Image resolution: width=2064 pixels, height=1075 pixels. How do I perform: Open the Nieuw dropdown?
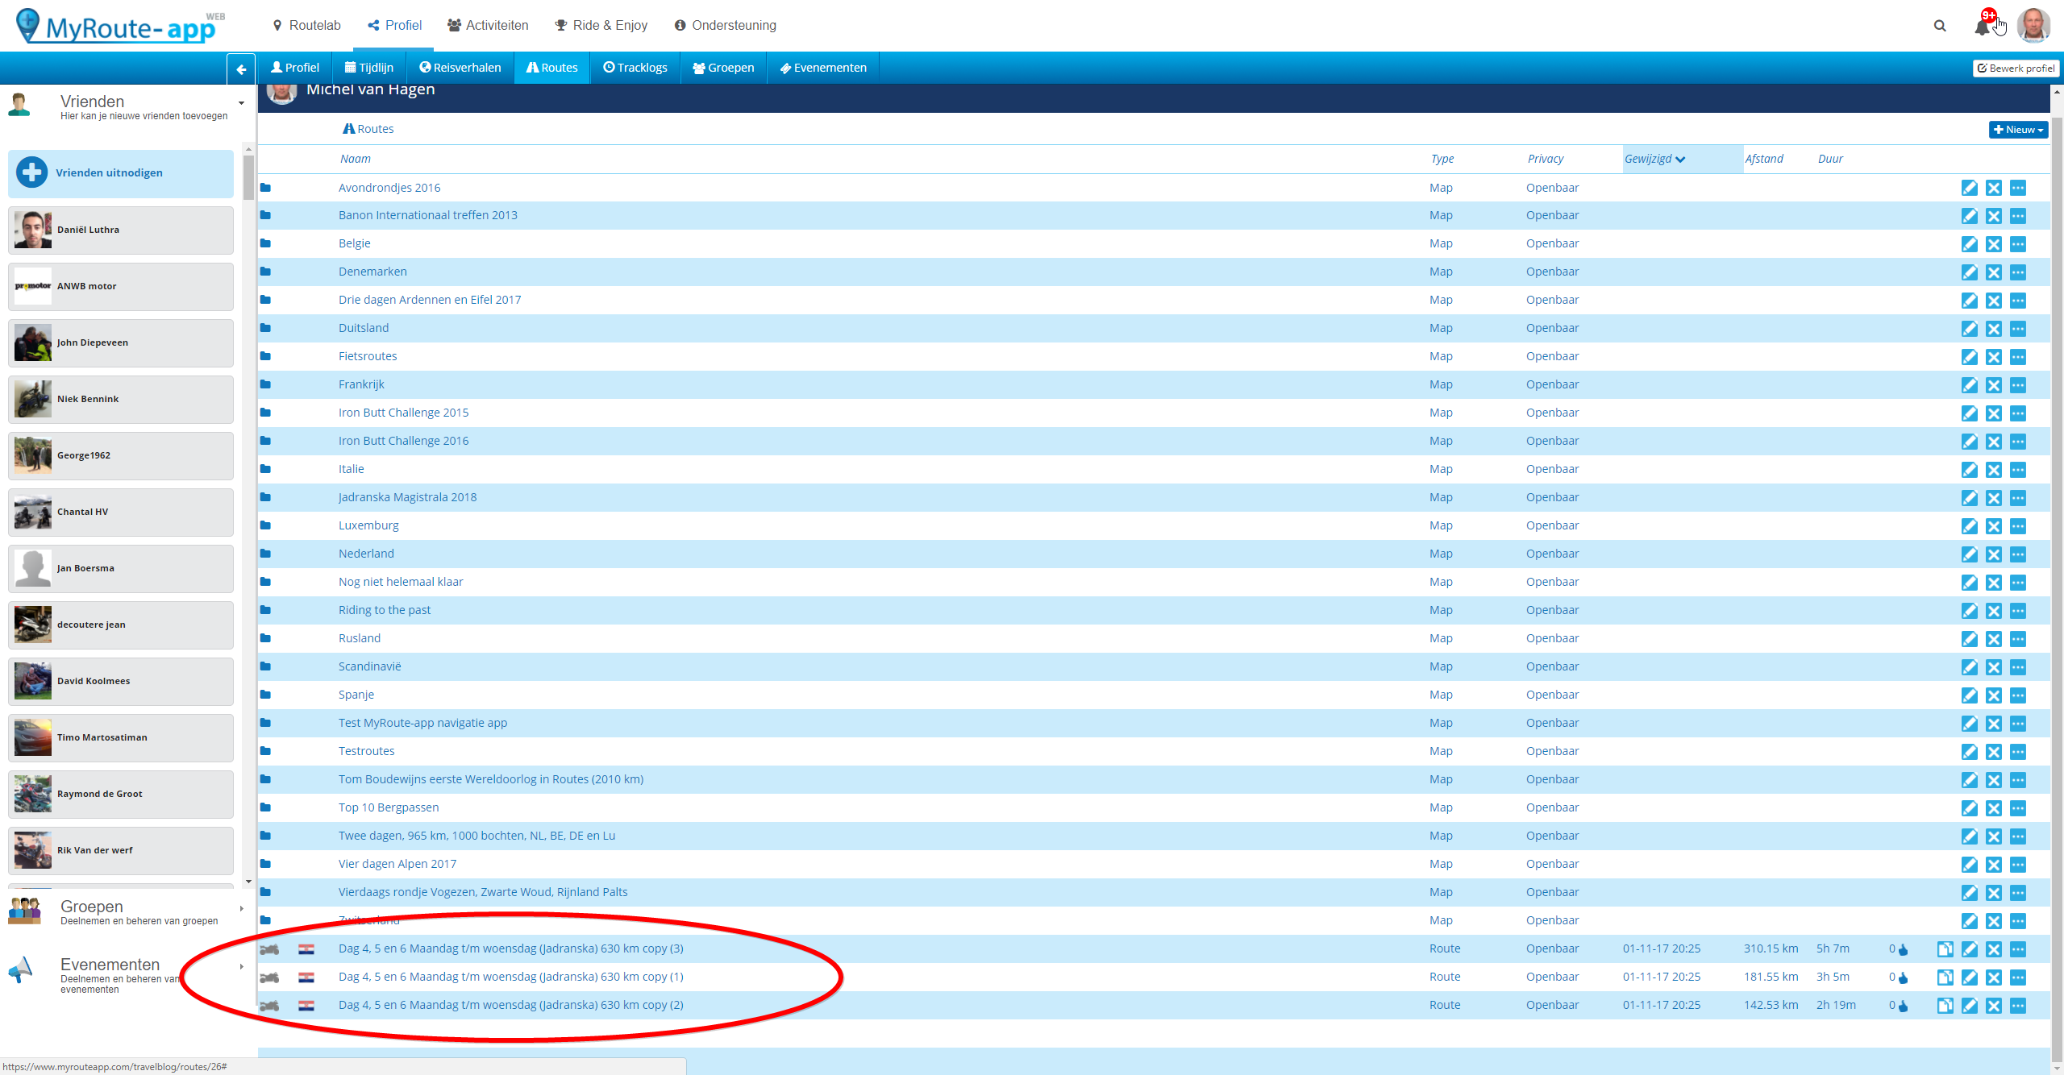(2017, 130)
